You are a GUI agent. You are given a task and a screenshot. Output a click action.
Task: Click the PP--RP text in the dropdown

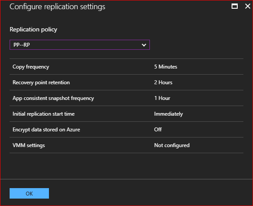pyautogui.click(x=21, y=45)
